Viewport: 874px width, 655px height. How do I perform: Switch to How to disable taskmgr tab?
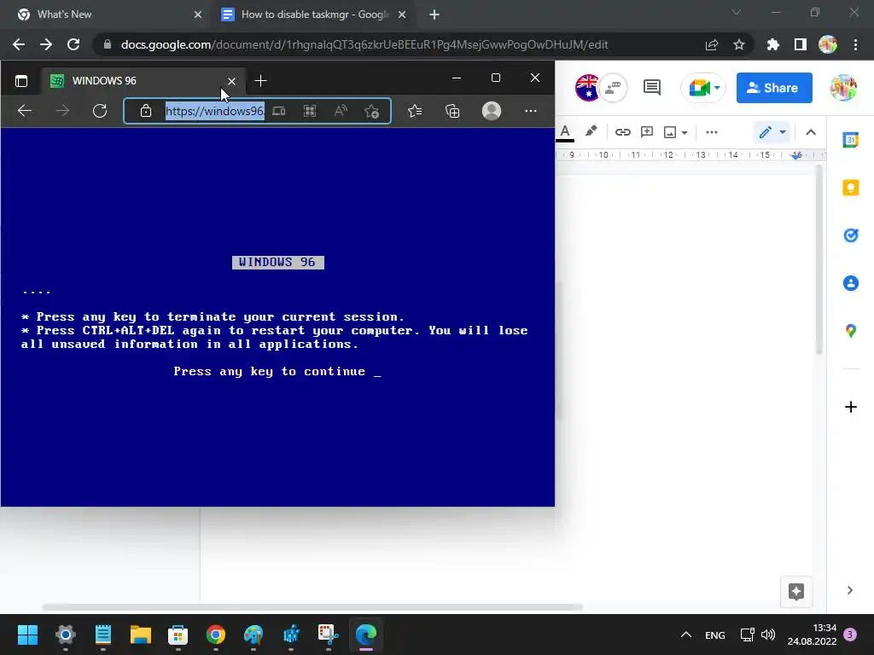click(315, 14)
